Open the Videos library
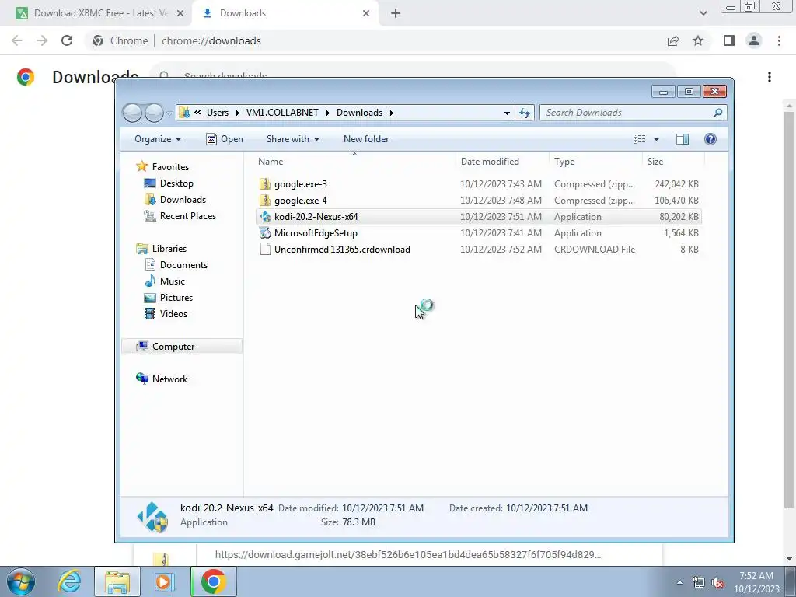 [173, 314]
